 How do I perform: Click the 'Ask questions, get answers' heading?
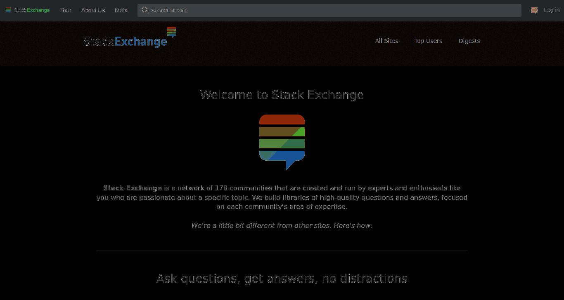tap(282, 279)
